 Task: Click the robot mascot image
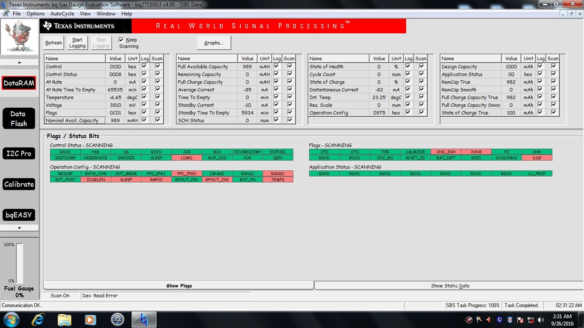tap(19, 37)
